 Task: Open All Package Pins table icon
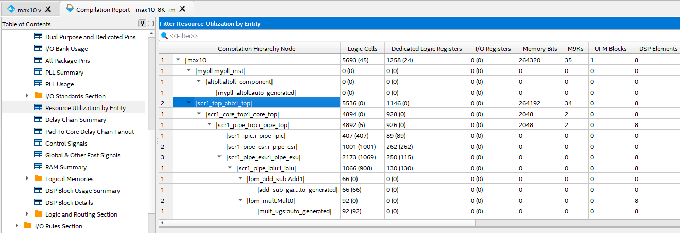pyautogui.click(x=38, y=61)
